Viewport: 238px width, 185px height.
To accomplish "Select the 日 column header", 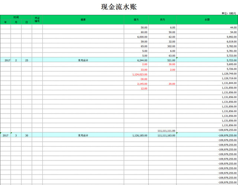I will pos(26,22).
